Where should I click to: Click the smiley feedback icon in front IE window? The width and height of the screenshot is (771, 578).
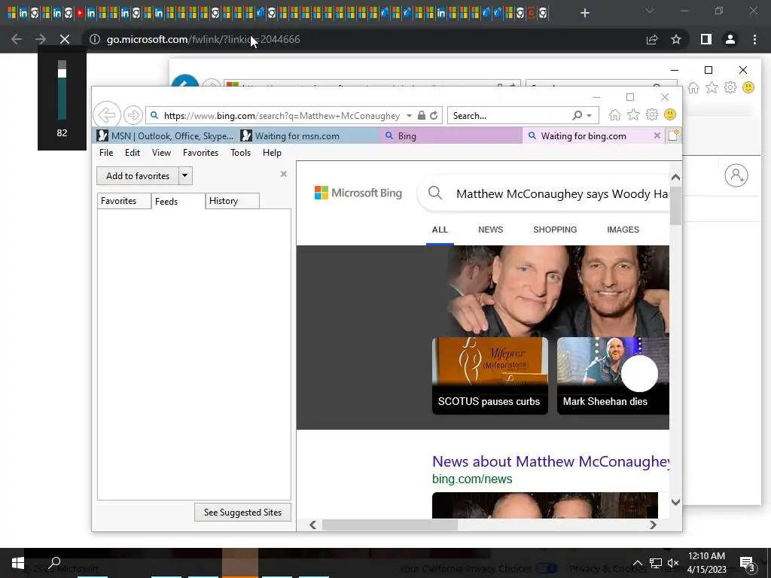(x=669, y=115)
